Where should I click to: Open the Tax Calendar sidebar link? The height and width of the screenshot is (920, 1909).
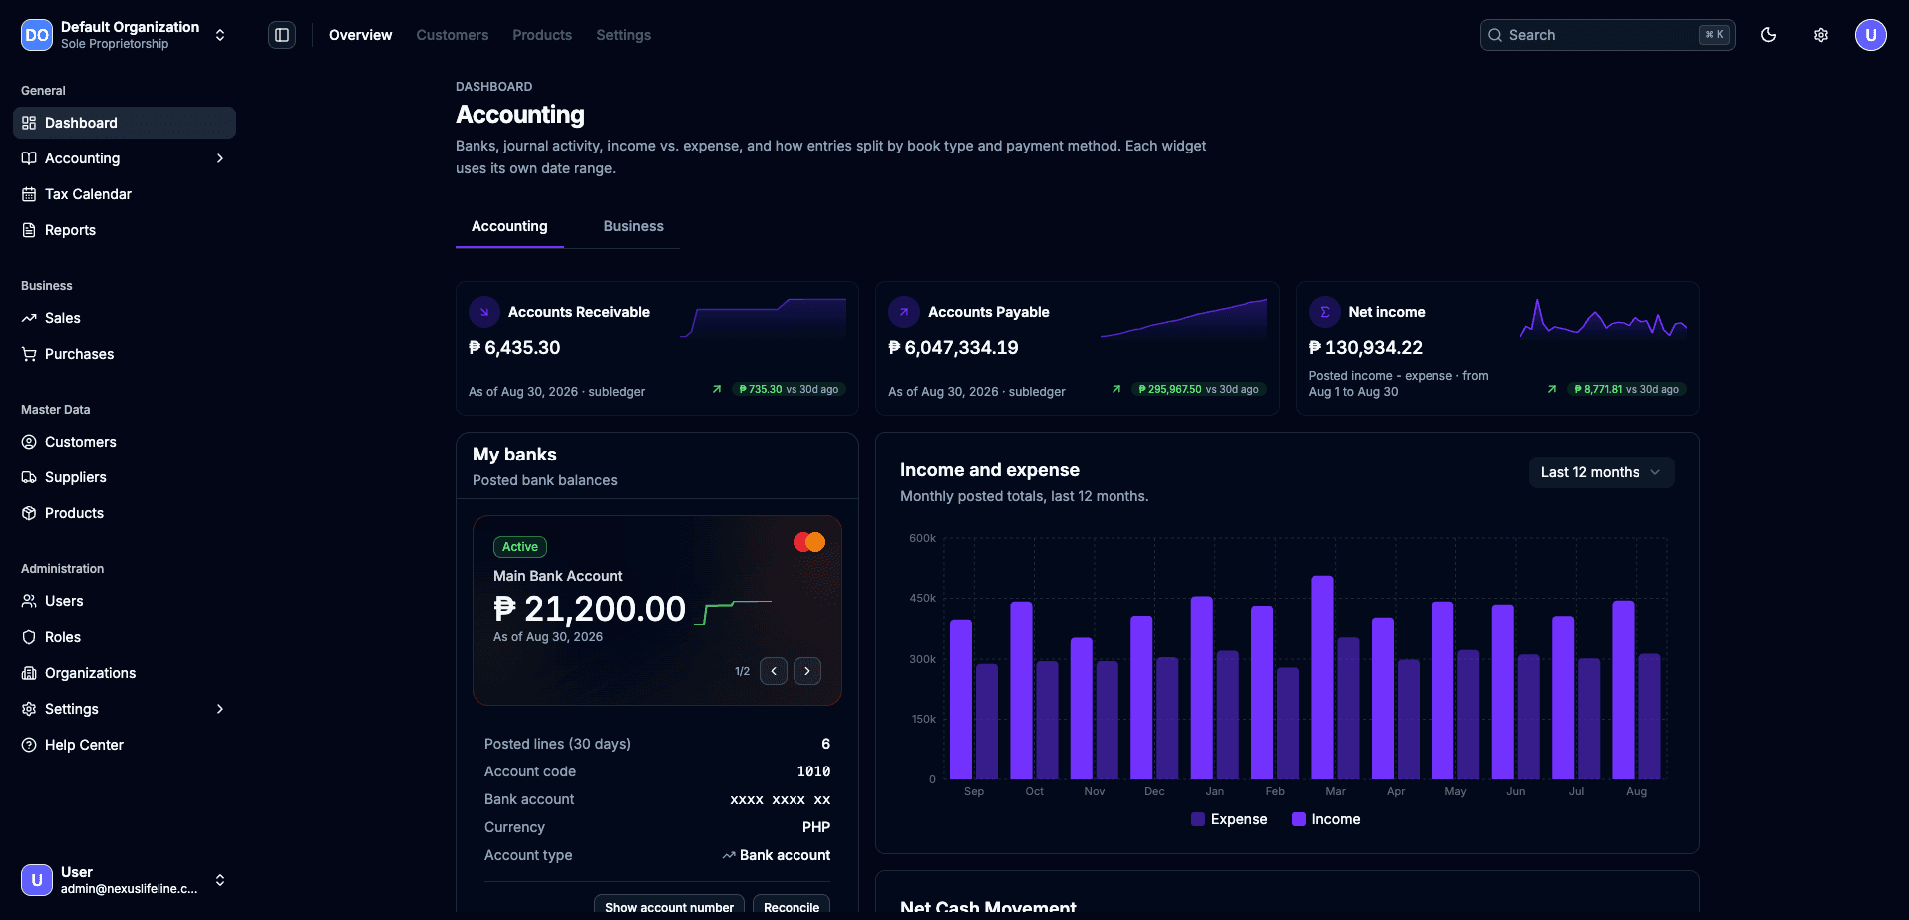125,194
